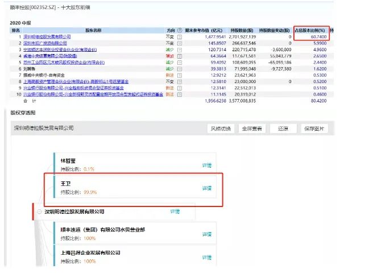Click the total market value 1,956.6238

[215, 101]
